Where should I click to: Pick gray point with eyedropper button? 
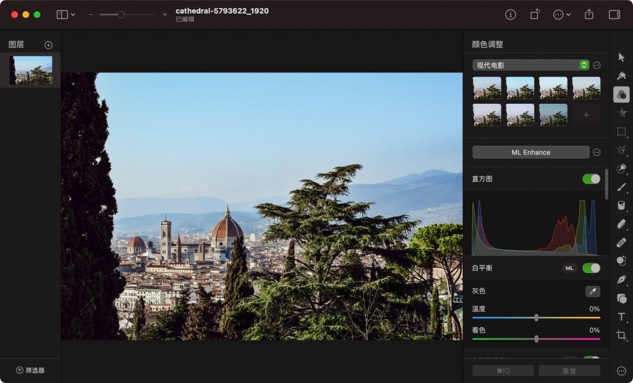(593, 292)
